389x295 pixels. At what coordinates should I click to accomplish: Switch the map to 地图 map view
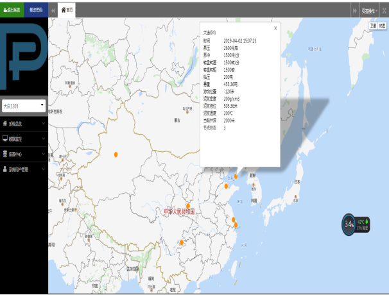click(x=382, y=26)
